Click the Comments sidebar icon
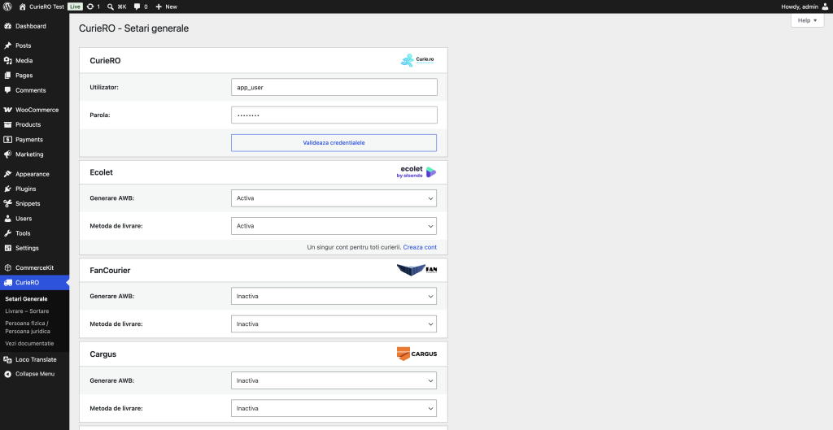Image resolution: width=833 pixels, height=430 pixels. [7, 90]
